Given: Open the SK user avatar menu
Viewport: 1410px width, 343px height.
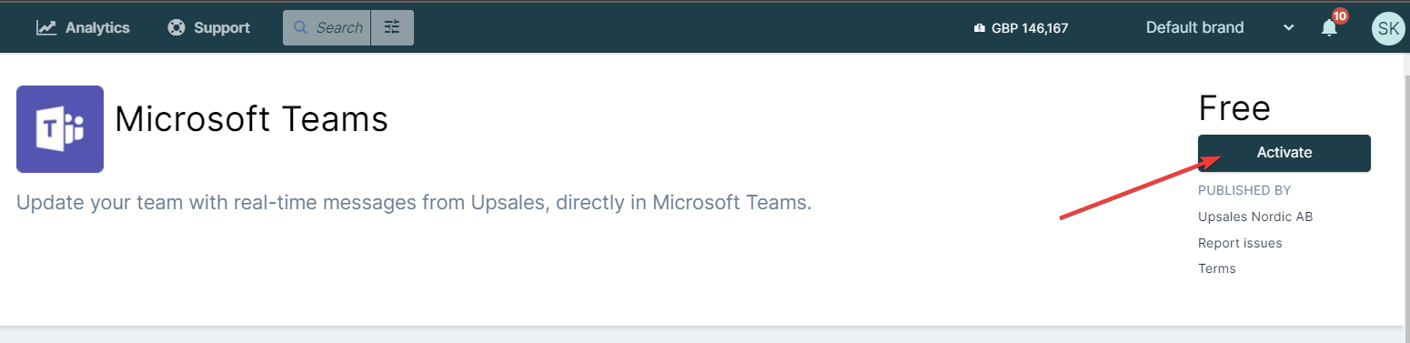Looking at the screenshot, I should [1388, 28].
